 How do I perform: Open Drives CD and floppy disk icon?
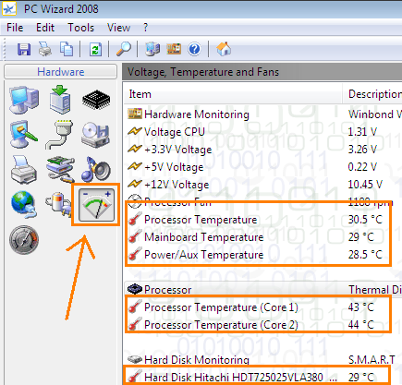96,135
